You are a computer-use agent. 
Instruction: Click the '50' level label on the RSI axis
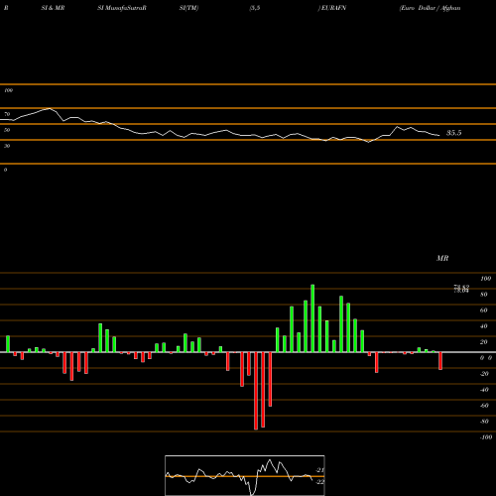(x=7, y=130)
